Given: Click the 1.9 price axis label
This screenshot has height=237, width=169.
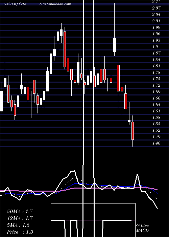Looking at the screenshot, I should [x=155, y=47].
